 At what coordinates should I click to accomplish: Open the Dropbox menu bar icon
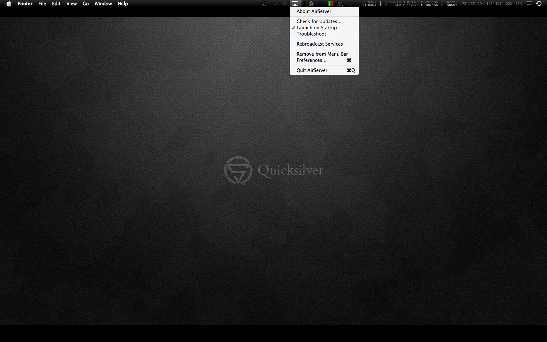264,4
